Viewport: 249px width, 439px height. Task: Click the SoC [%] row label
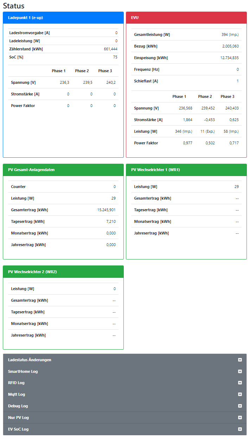[x=16, y=57]
